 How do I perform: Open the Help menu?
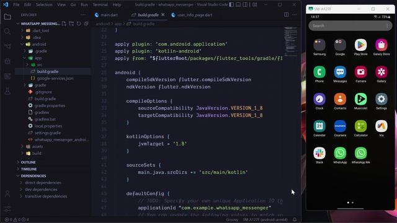(x=117, y=4)
